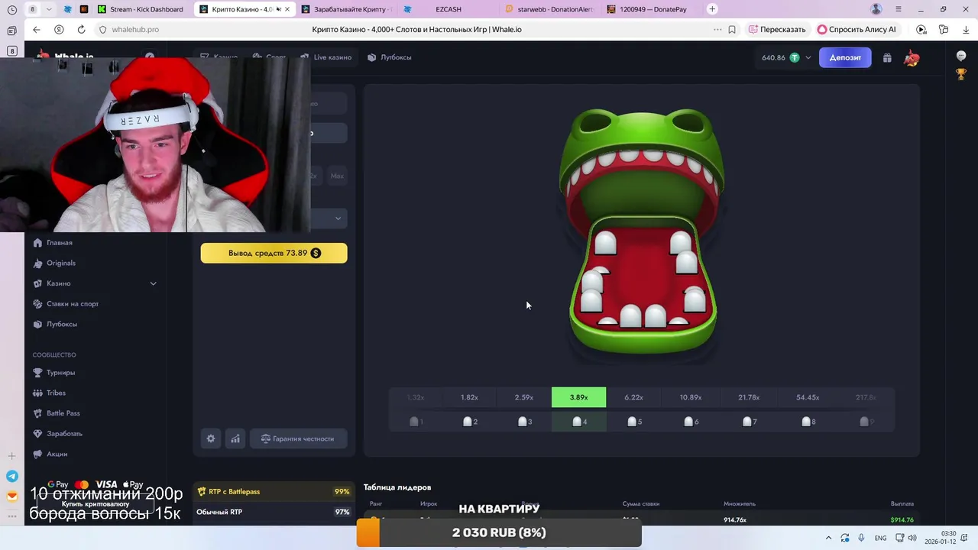Click the site info icon beside whalehub.pro
Screen dimensions: 978x550
[x=102, y=29]
